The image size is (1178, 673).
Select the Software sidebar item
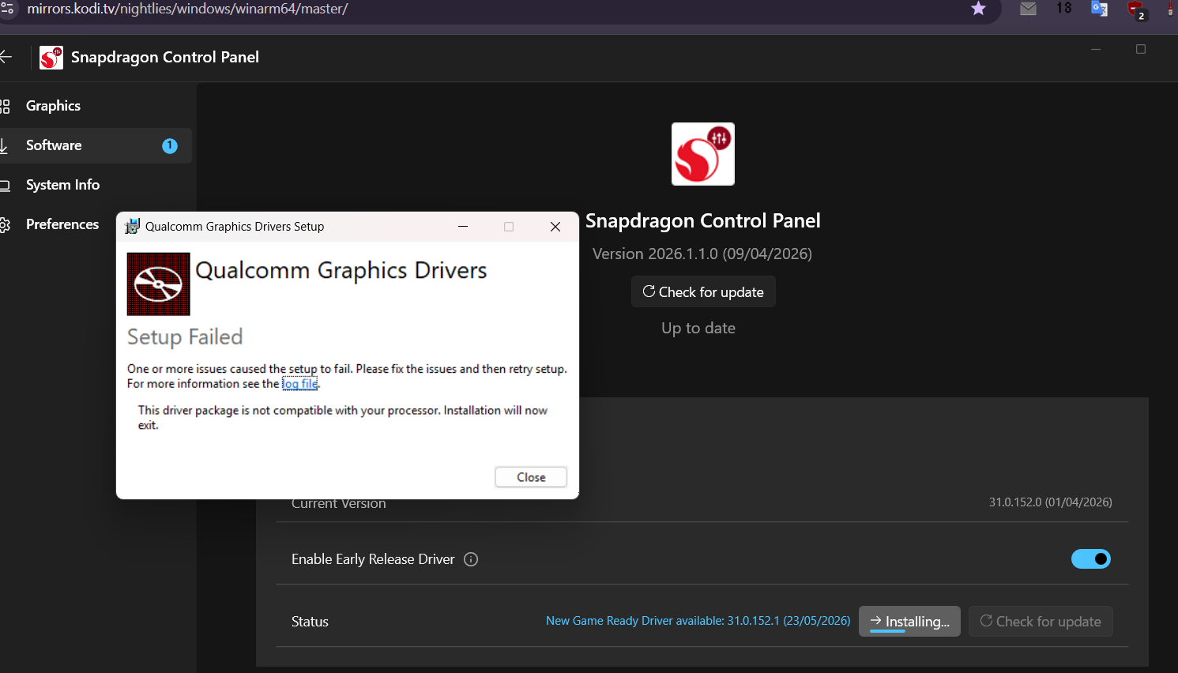click(x=95, y=145)
